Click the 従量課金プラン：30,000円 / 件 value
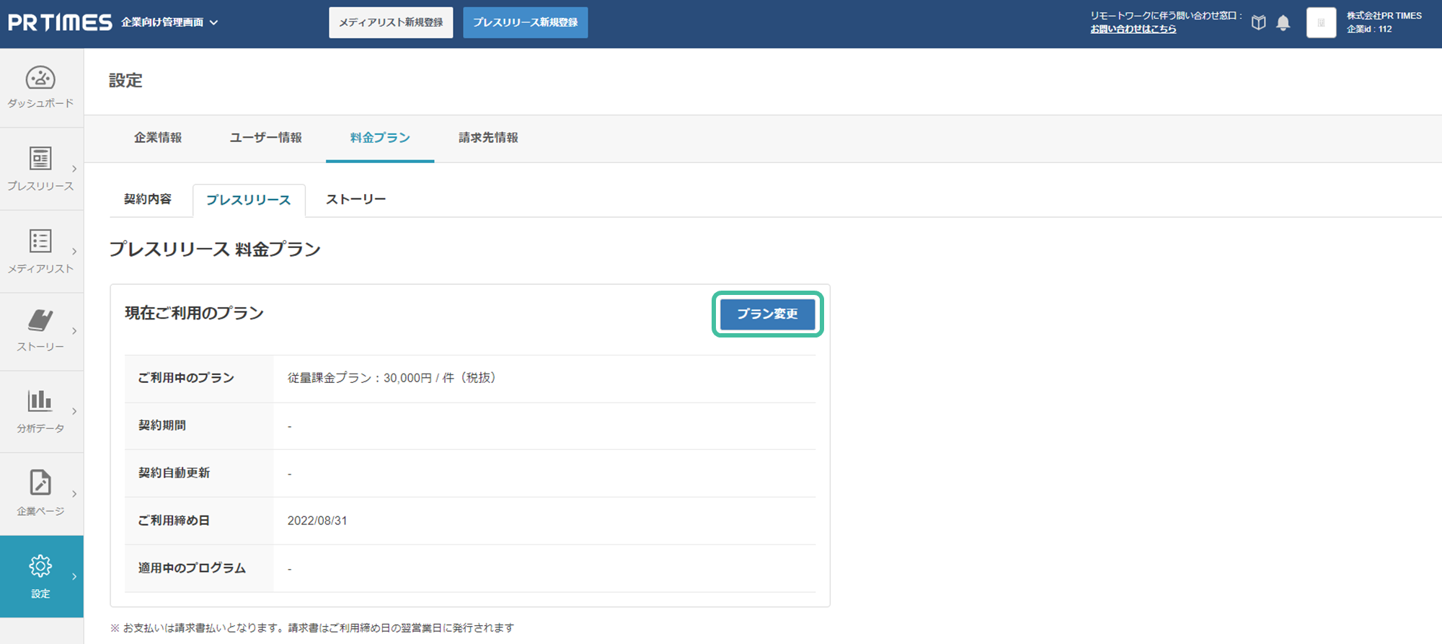Screen dimensions: 1442x644 click(x=392, y=378)
